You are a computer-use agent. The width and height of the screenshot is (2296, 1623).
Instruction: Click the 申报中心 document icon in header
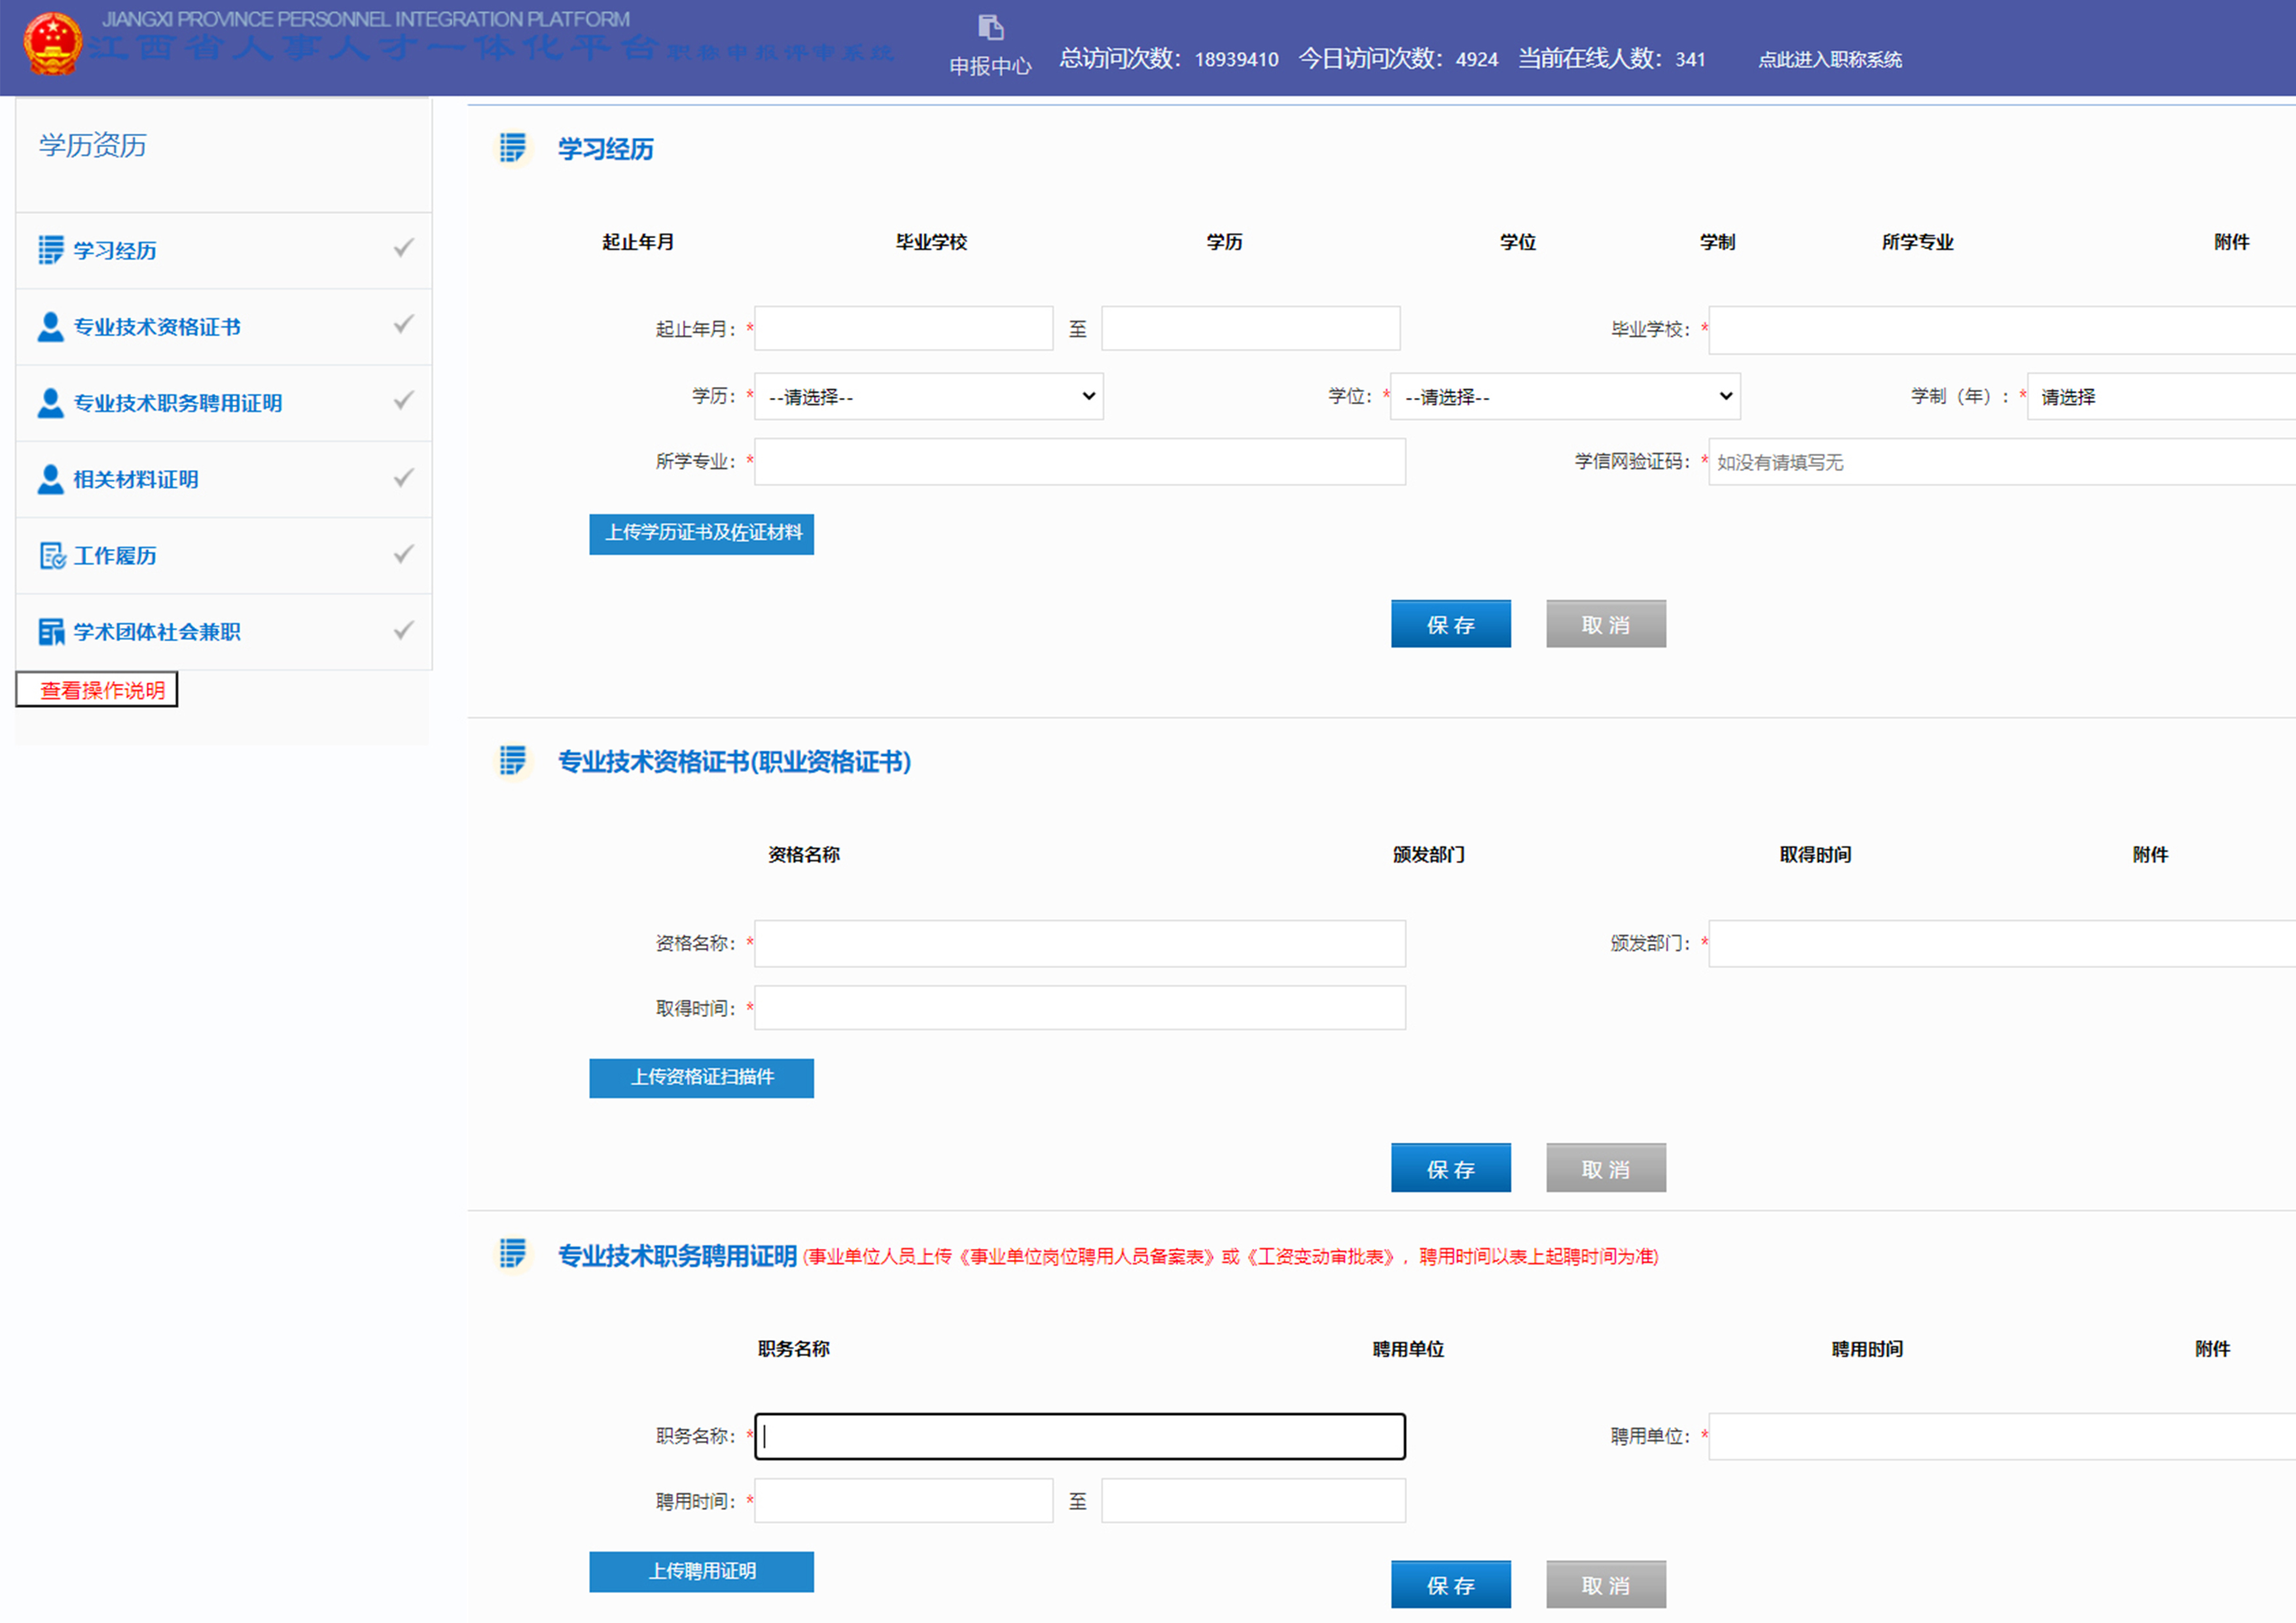click(990, 28)
